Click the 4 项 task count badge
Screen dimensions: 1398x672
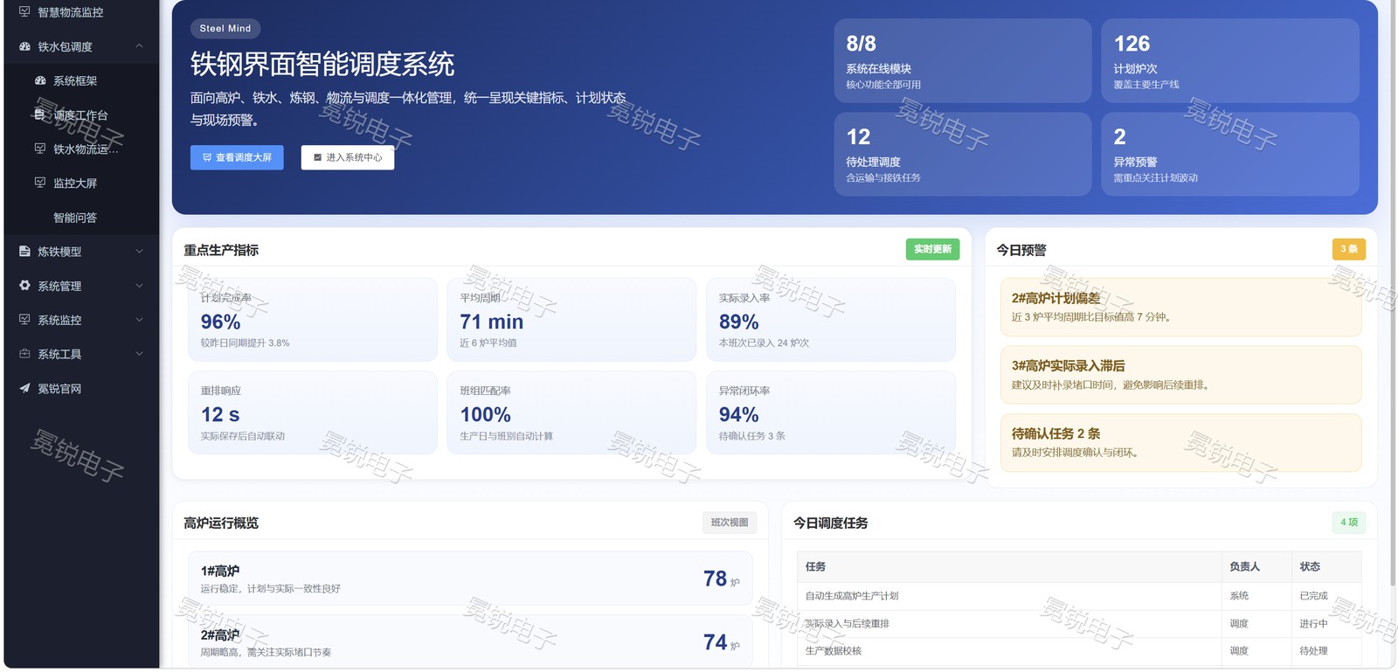tap(1349, 523)
